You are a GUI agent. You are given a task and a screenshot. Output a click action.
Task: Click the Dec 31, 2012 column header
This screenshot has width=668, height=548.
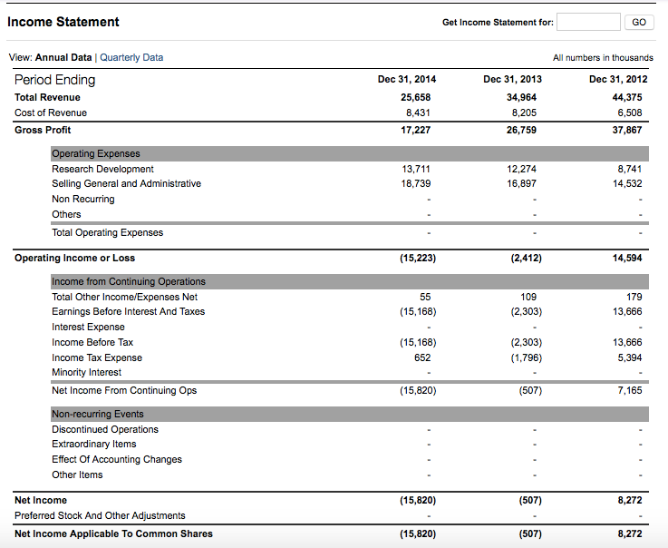(x=617, y=80)
